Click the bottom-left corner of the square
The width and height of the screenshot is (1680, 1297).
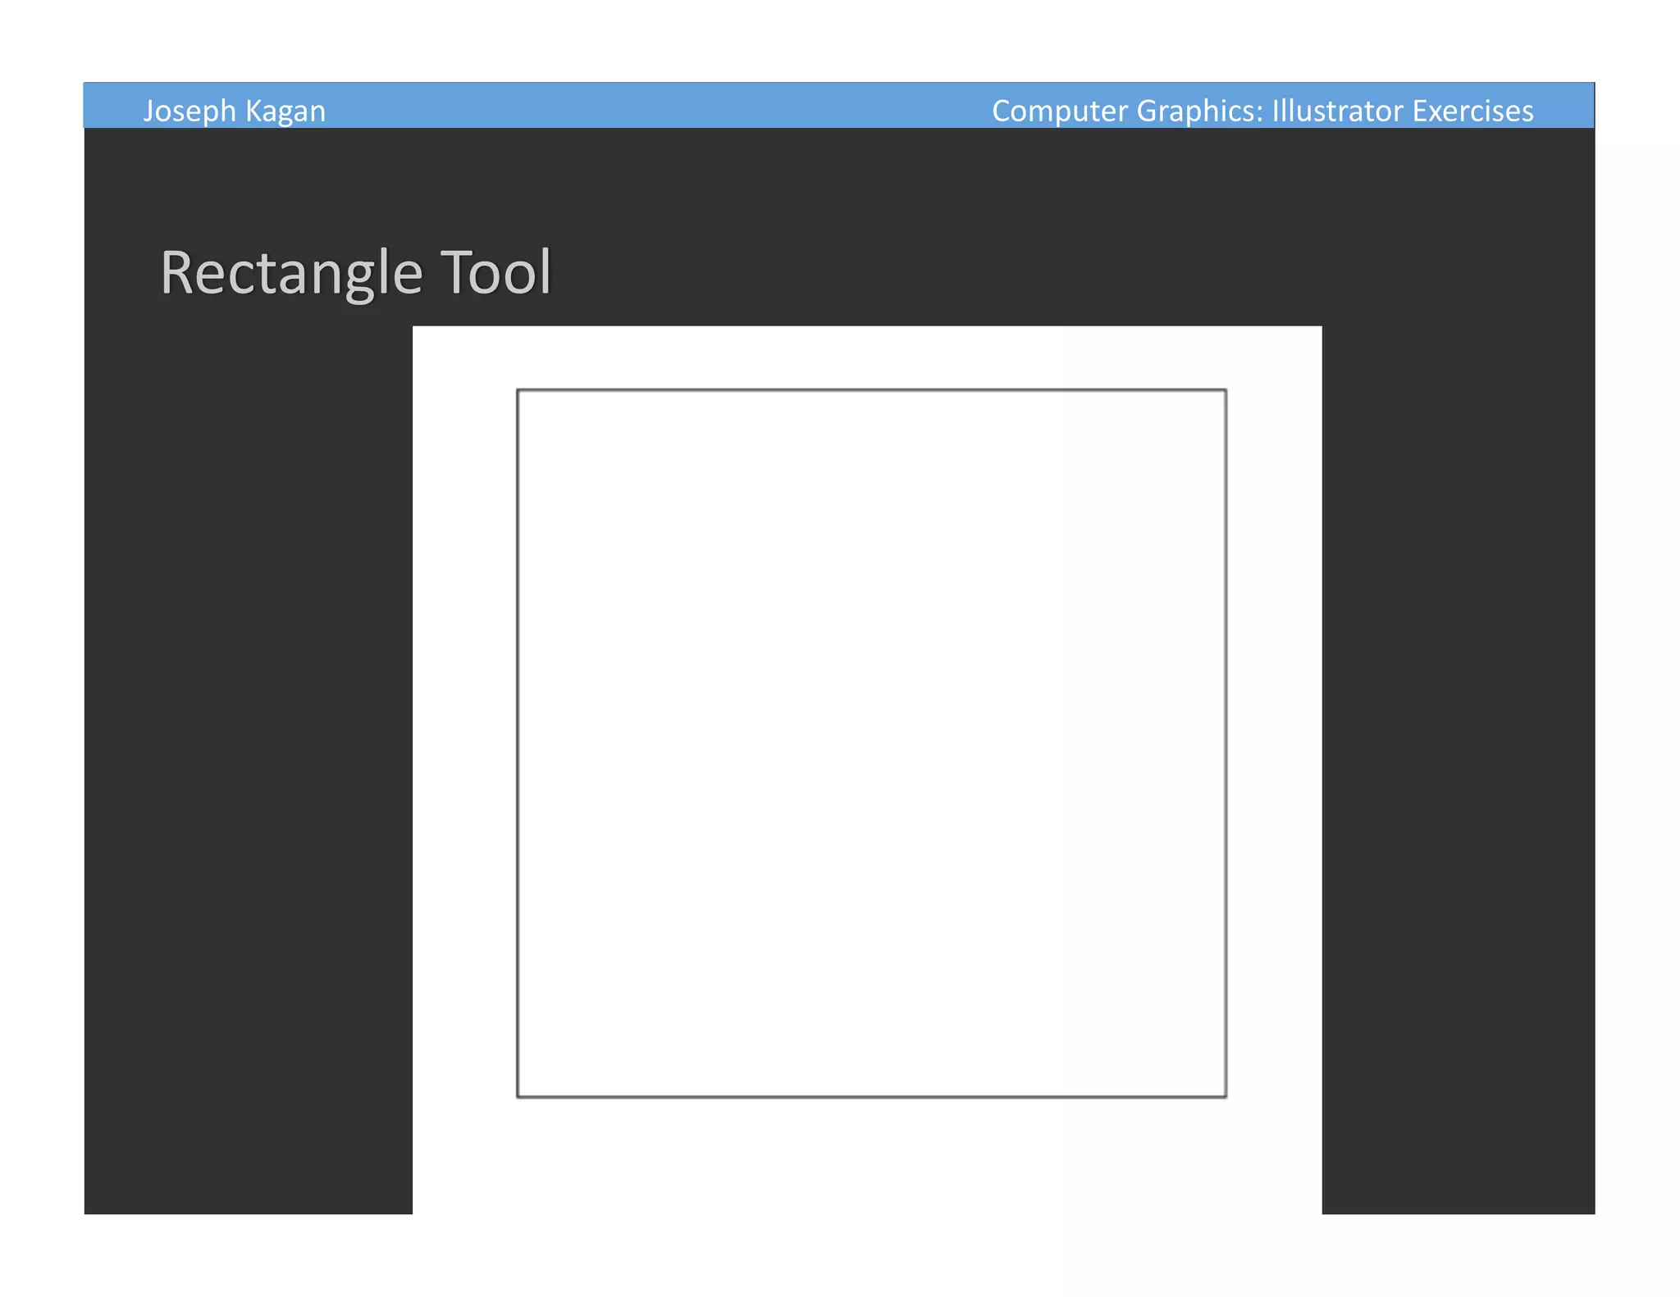pos(518,1096)
